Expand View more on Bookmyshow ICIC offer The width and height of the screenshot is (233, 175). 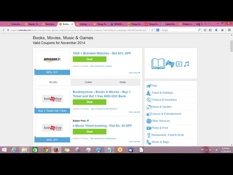pos(134,114)
